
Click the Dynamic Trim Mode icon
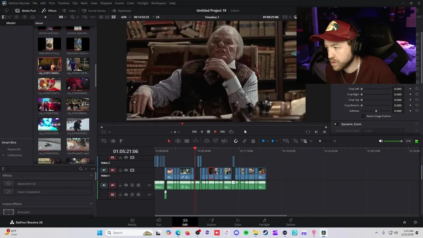196,141
